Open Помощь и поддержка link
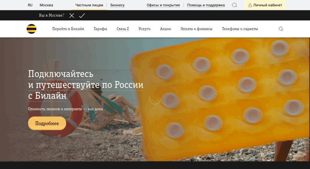The width and height of the screenshot is (310, 169). 206,5
